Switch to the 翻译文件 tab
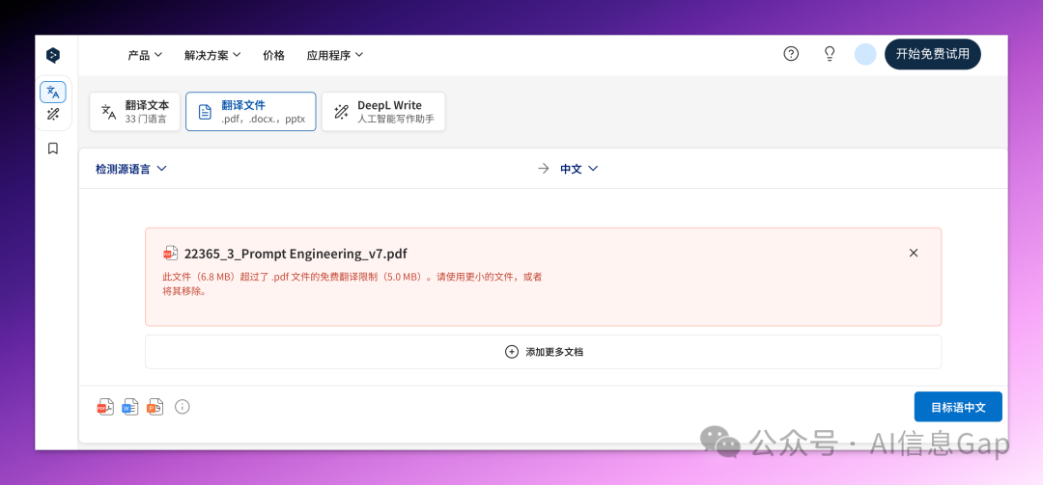Image resolution: width=1043 pixels, height=485 pixels. pos(251,112)
